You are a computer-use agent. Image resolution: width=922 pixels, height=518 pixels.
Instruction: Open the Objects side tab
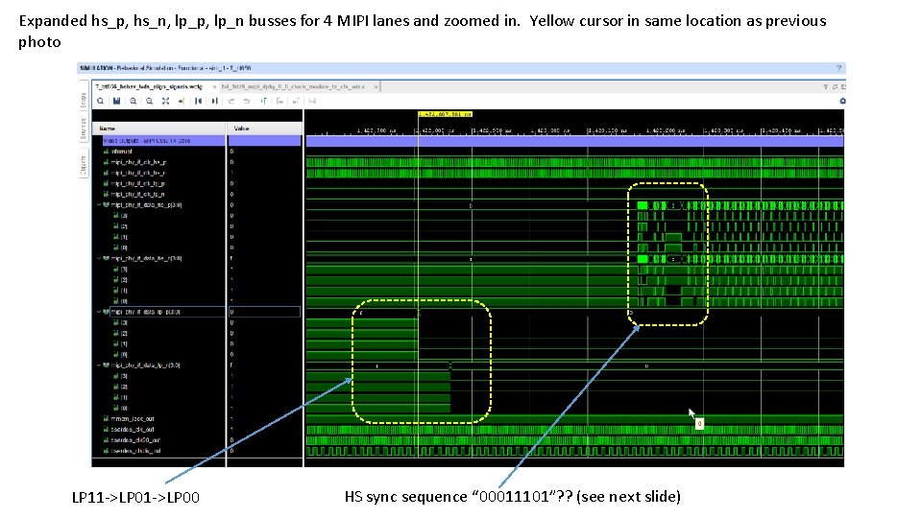pyautogui.click(x=84, y=166)
